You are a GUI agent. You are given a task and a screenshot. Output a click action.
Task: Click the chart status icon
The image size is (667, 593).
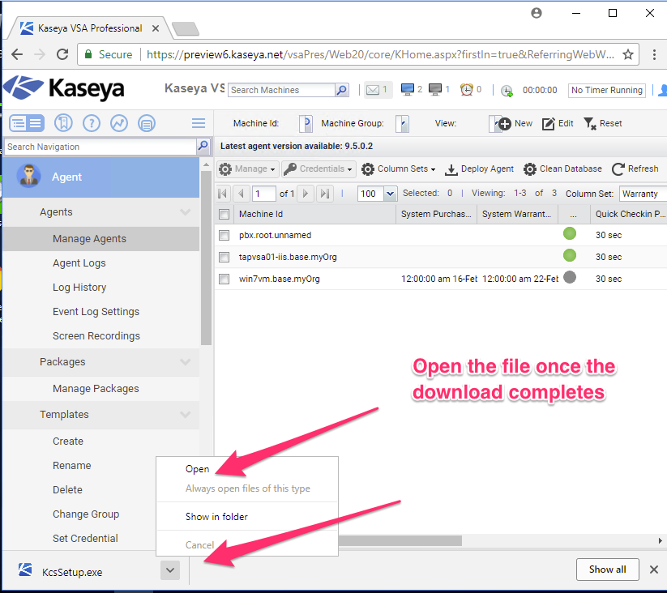[119, 123]
